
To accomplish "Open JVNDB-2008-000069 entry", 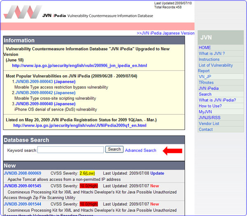I will 22,173.
